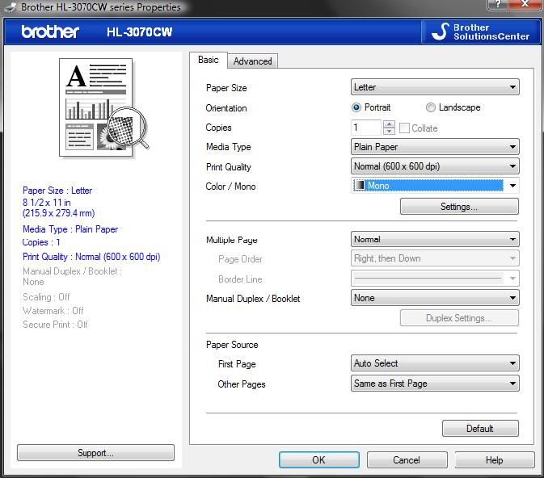Decrease copies with the down spinner arrow
Viewport: 544px width, 478px height.
[x=390, y=132]
